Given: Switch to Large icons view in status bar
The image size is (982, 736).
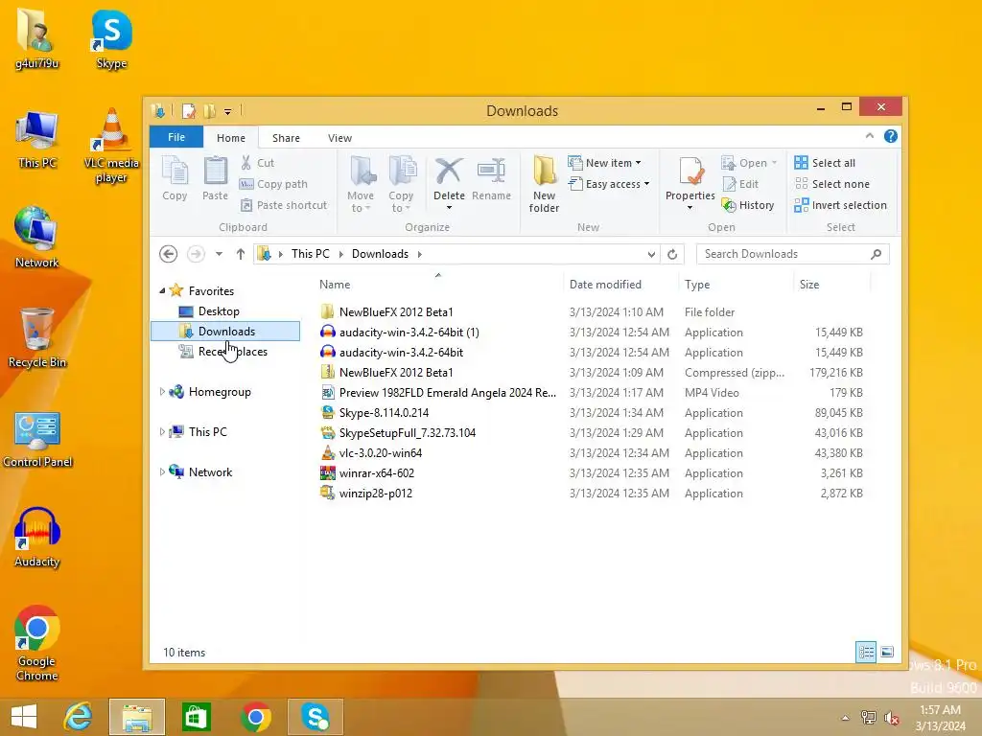Looking at the screenshot, I should 887,652.
